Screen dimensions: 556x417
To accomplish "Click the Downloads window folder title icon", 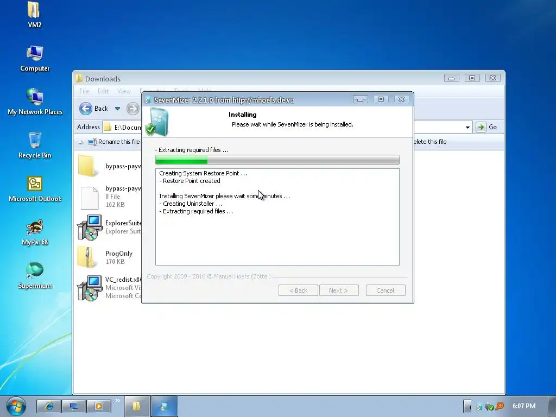I will coord(79,78).
